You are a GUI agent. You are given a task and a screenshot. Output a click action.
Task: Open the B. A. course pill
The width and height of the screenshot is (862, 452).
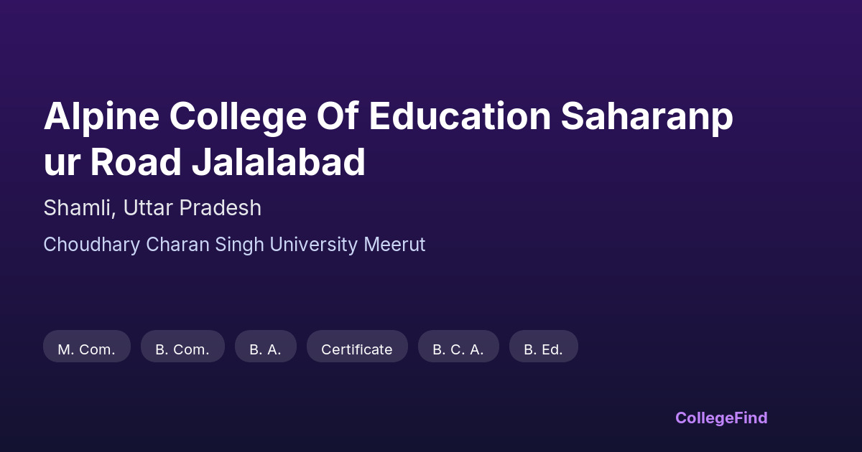coord(265,349)
